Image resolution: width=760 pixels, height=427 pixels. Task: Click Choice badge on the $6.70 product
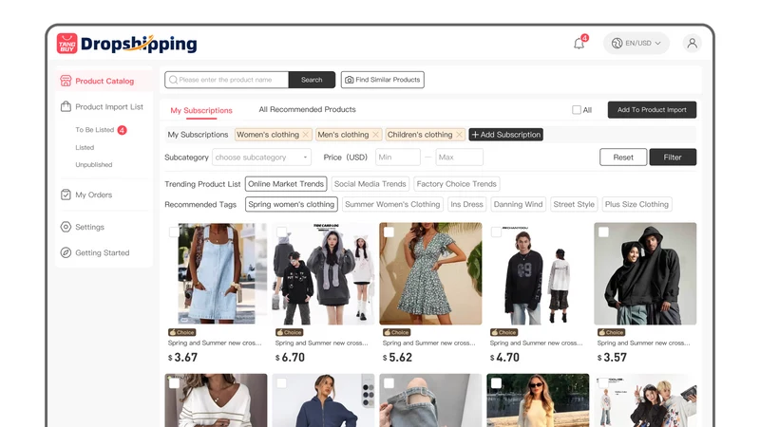pos(289,332)
